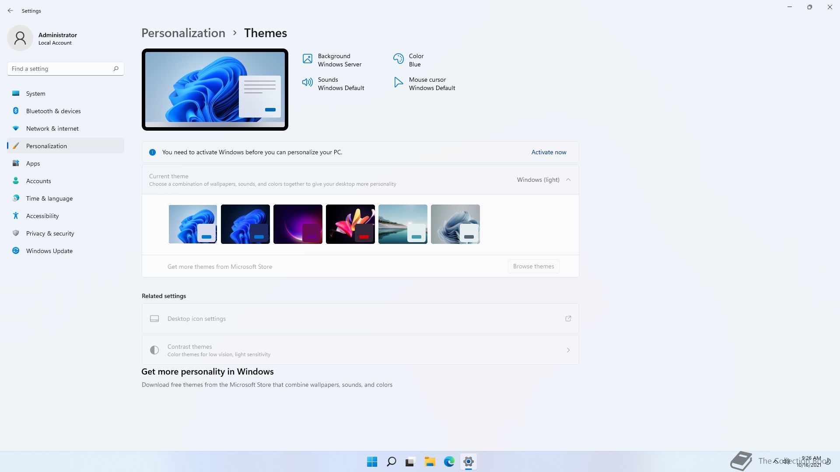Select the gray Flow theme thumbnail
The image size is (840, 472).
click(455, 224)
